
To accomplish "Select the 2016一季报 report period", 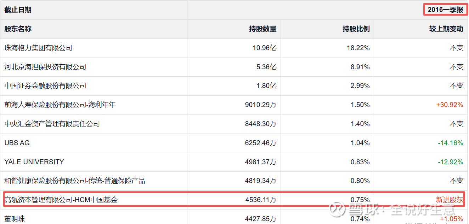I will [445, 10].
